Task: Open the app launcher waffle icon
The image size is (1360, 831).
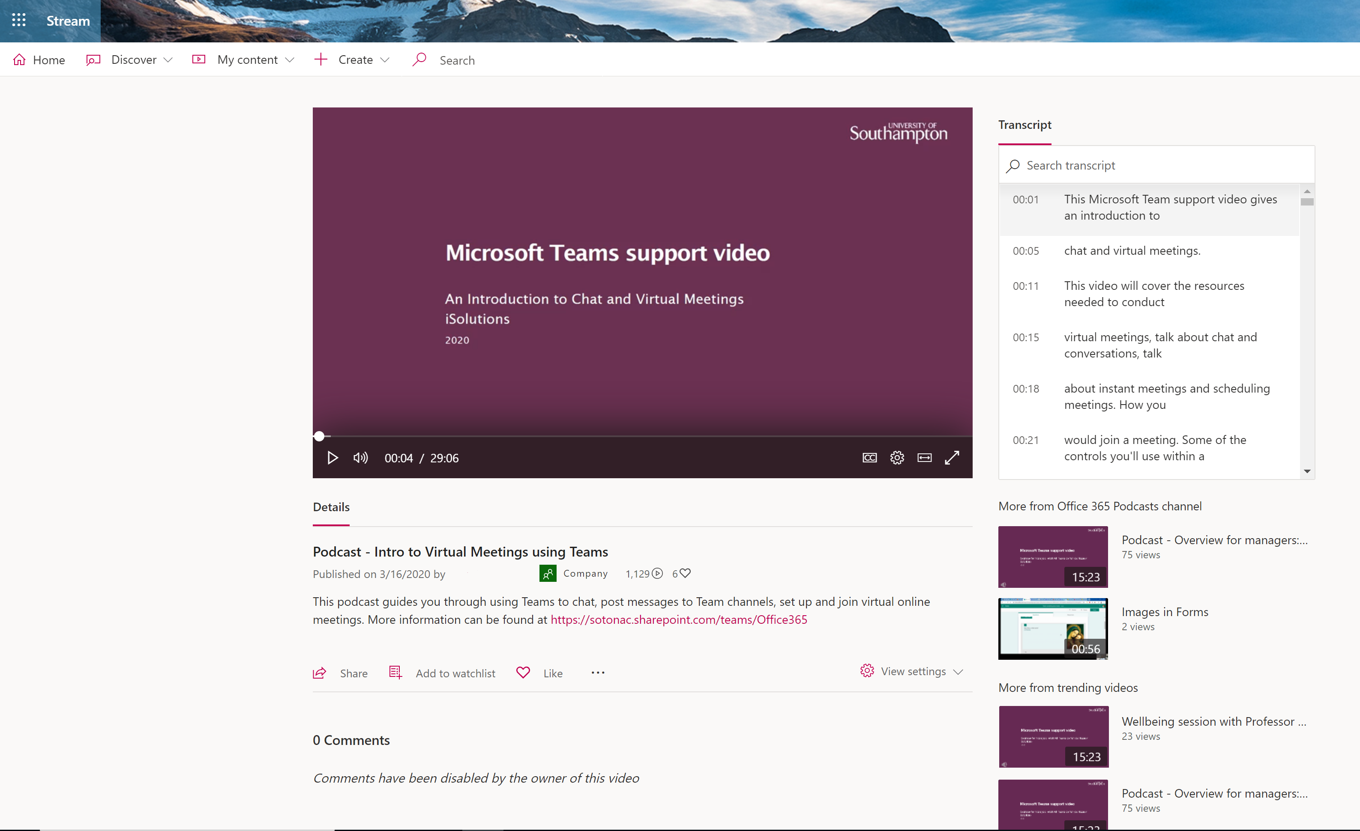Action: (19, 21)
